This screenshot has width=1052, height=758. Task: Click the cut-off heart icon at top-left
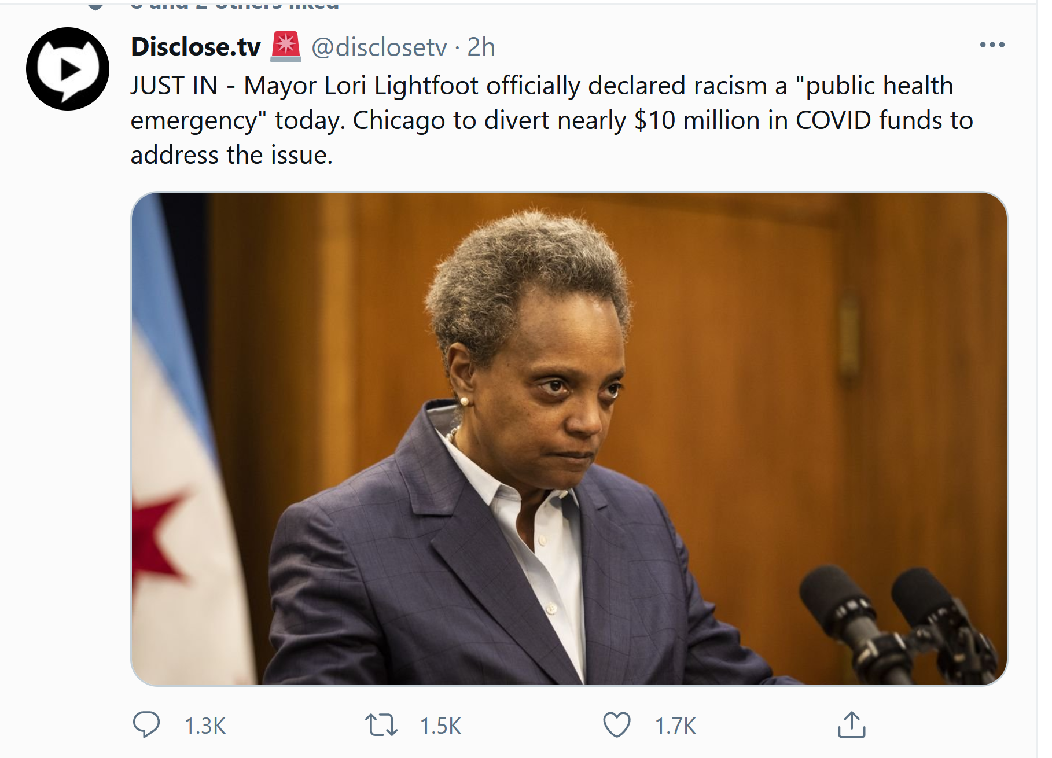pos(95,5)
